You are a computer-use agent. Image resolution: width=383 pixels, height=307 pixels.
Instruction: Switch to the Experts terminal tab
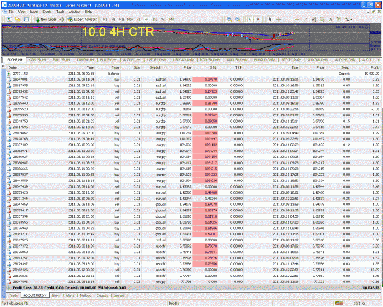pos(102,295)
